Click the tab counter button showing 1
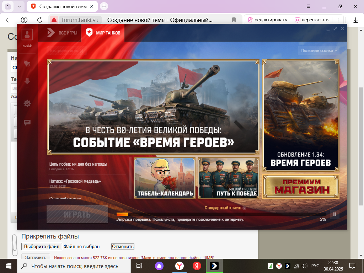The width and height of the screenshot is (364, 273). 8,6
